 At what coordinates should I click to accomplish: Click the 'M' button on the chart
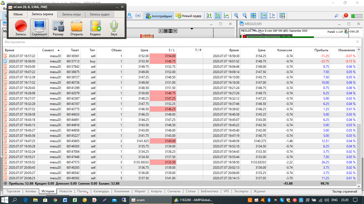[175, 31]
